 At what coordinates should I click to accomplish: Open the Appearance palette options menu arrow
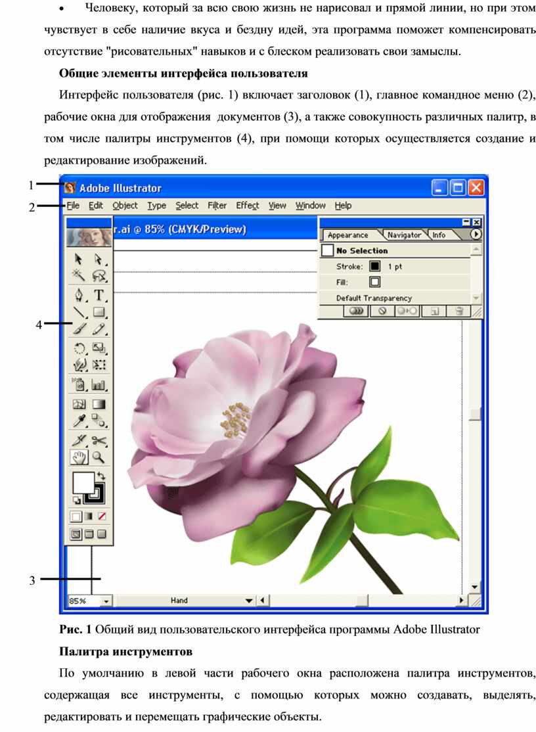tap(476, 235)
